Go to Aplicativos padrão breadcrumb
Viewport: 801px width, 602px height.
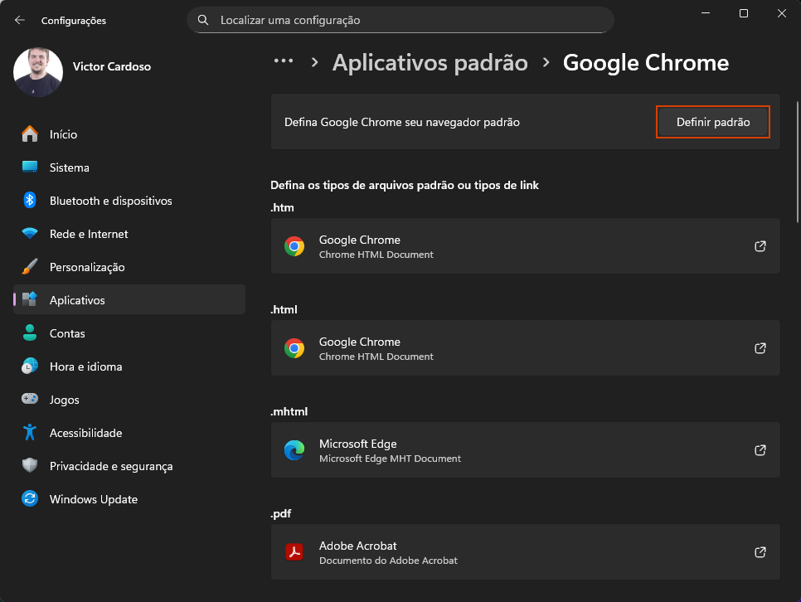pos(430,62)
